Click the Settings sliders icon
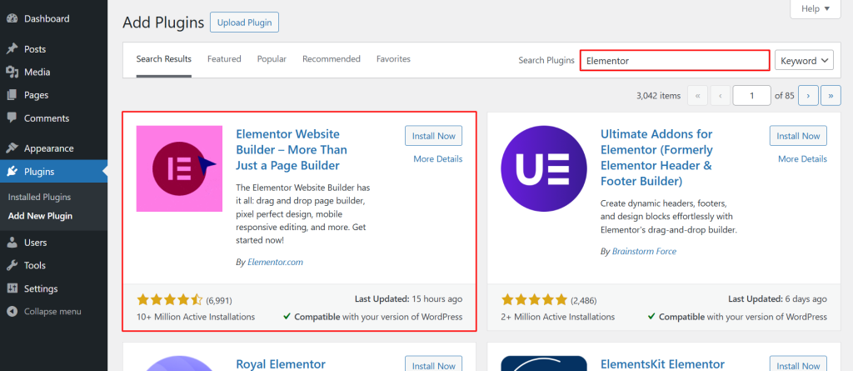 pyautogui.click(x=12, y=288)
